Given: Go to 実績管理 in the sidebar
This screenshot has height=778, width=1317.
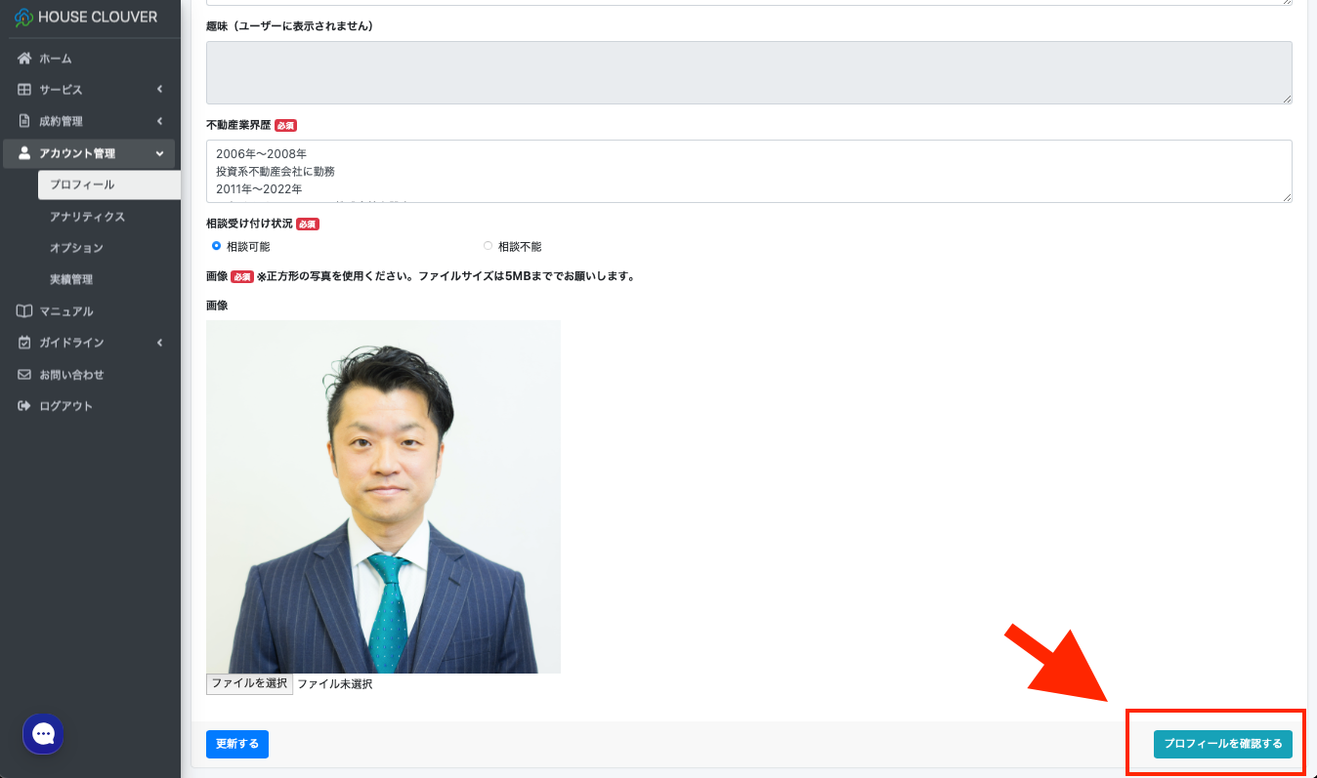Looking at the screenshot, I should [71, 279].
